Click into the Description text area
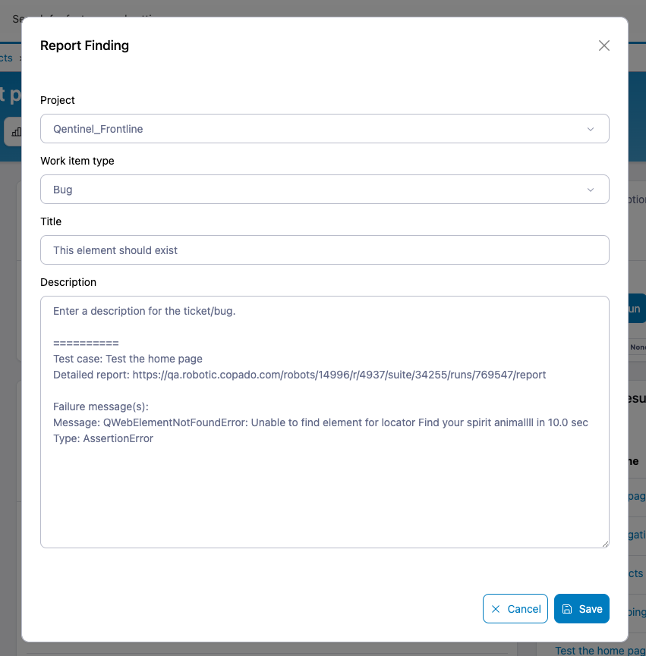The height and width of the screenshot is (656, 646). point(324,485)
